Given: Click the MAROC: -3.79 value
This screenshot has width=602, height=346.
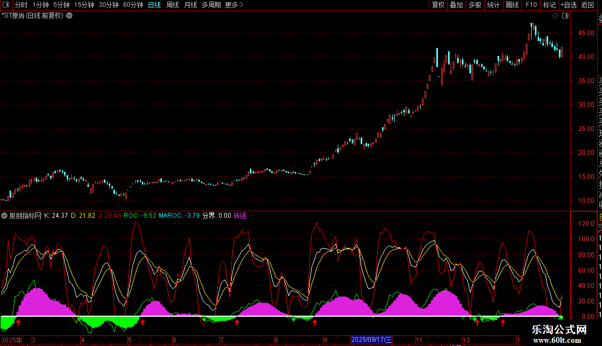Looking at the screenshot, I should click(x=180, y=216).
